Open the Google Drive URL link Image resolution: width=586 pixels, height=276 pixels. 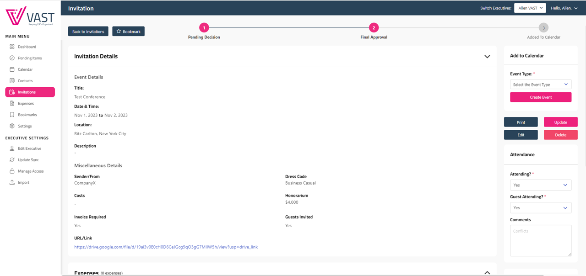tap(166, 247)
